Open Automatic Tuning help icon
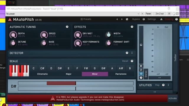This screenshot has width=189, height=106. 67,27
